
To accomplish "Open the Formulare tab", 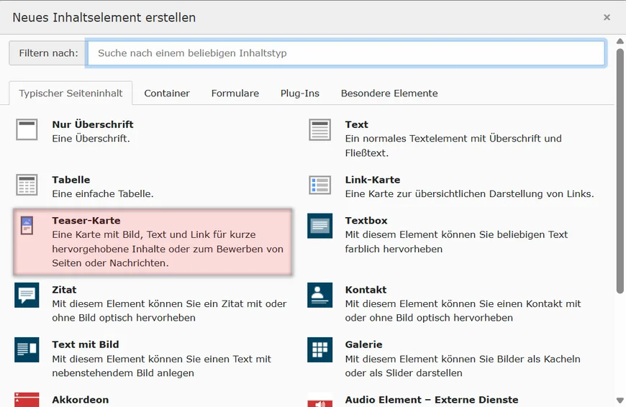I will click(x=235, y=93).
